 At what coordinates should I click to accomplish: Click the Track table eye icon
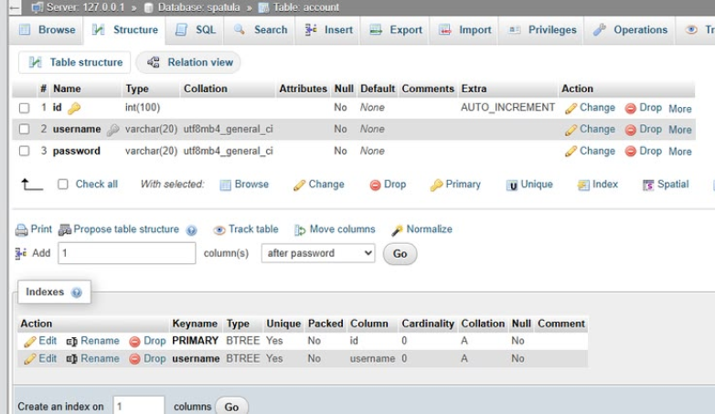219,230
